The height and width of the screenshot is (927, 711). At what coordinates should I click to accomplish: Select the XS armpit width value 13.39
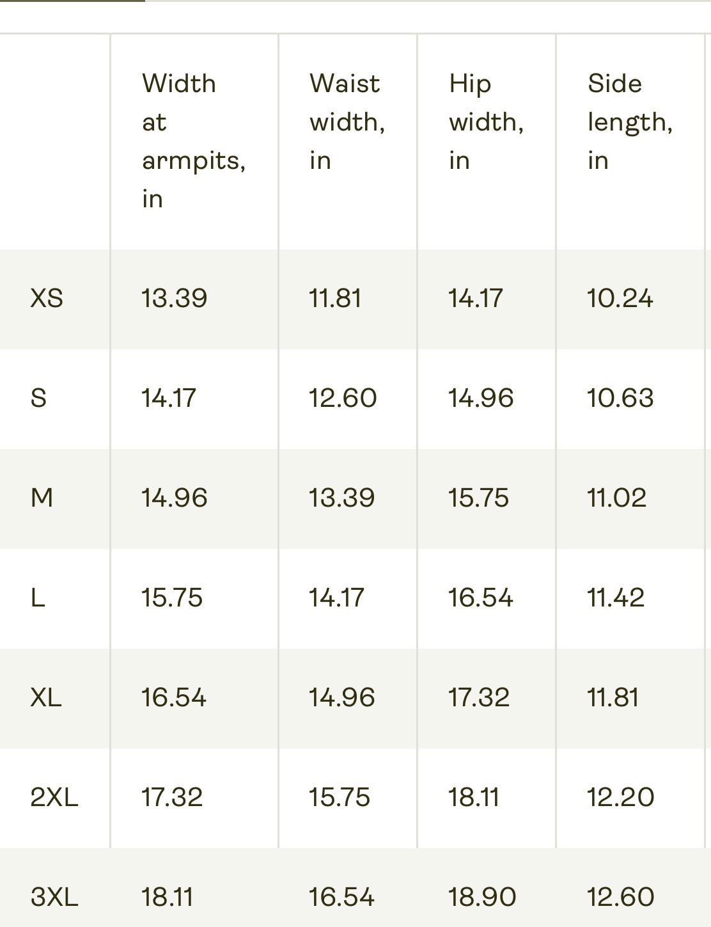174,299
